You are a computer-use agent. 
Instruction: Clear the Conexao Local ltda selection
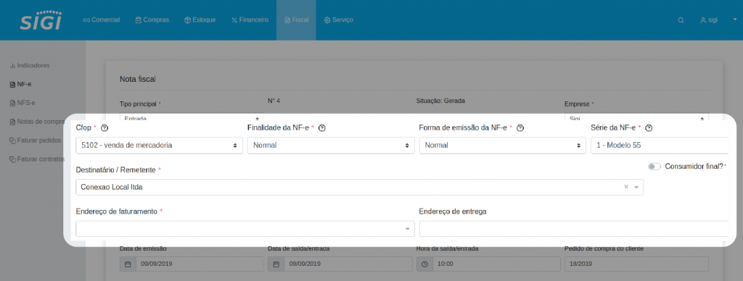click(626, 187)
